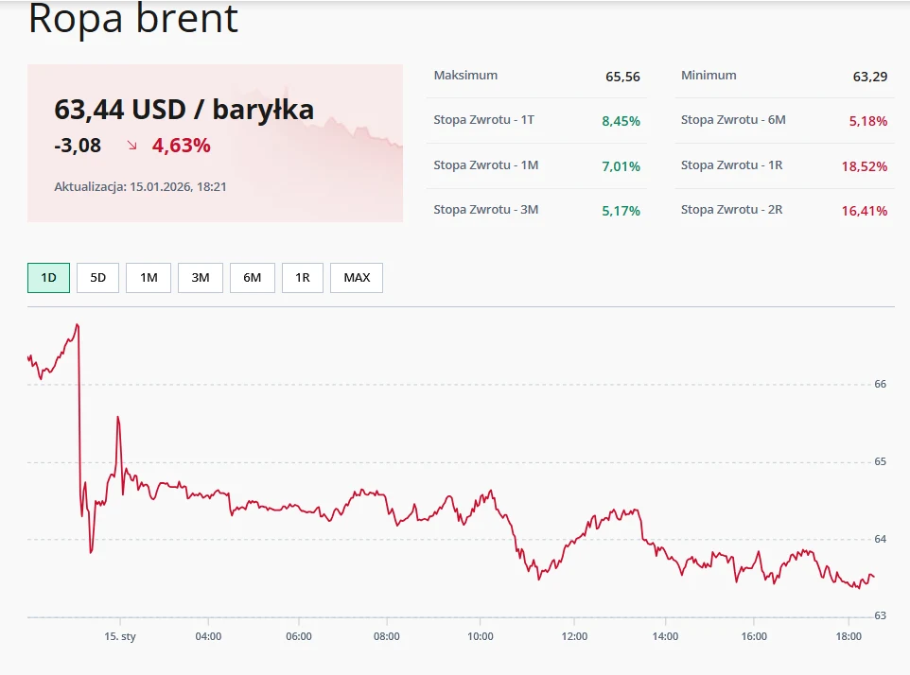This screenshot has height=675, width=910.
Task: Click the 15. sty axis label
Action: (x=122, y=636)
